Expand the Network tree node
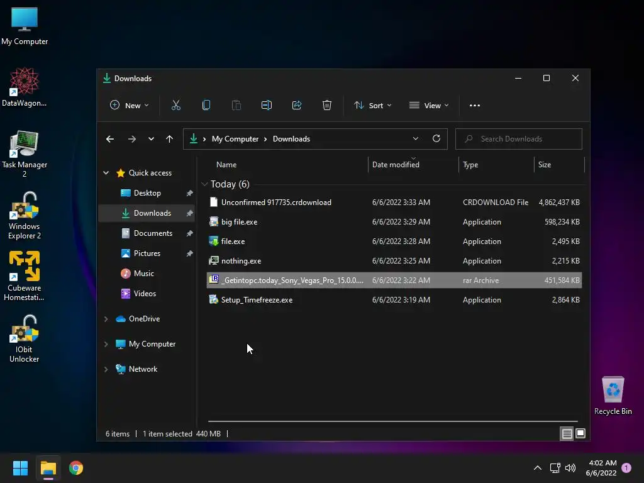Image resolution: width=644 pixels, height=483 pixels. pyautogui.click(x=106, y=369)
